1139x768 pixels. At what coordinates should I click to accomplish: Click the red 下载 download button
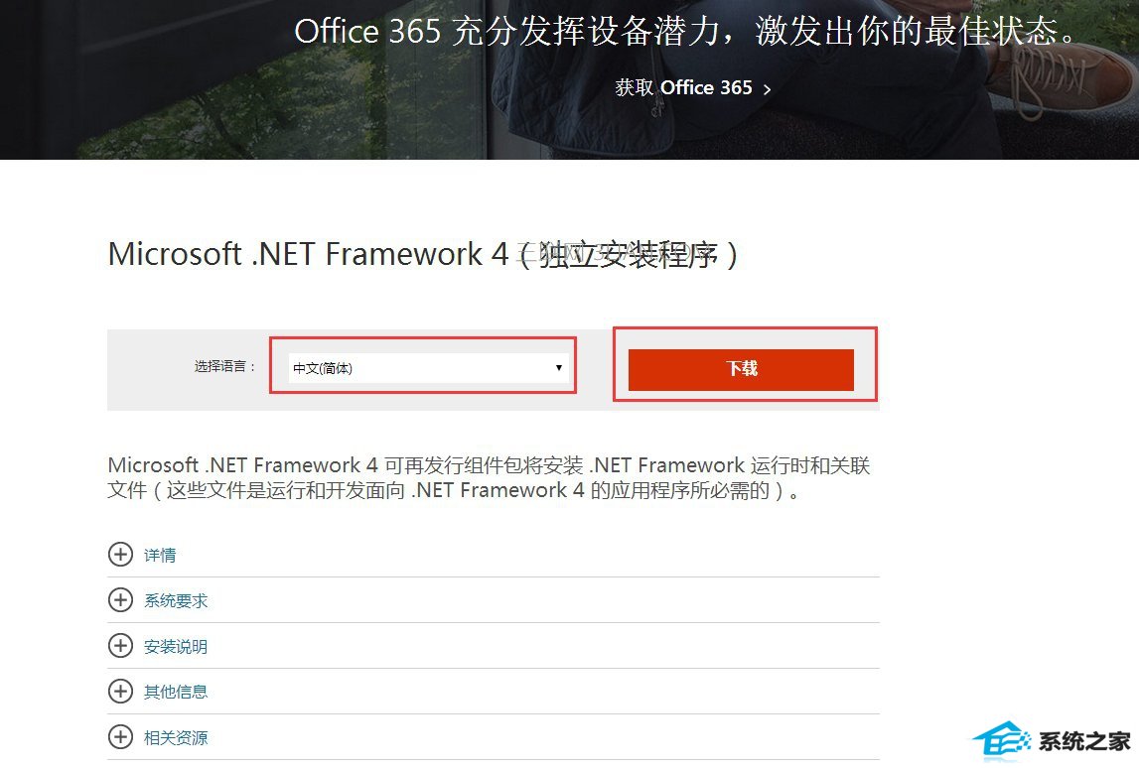tap(740, 369)
